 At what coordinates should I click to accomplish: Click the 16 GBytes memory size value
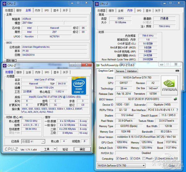120,22
